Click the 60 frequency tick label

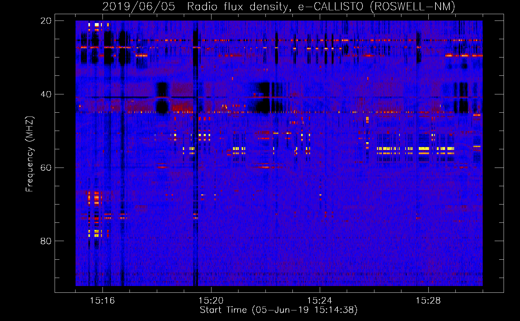pyautogui.click(x=46, y=168)
